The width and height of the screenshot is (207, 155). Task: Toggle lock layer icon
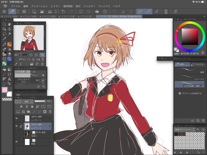pyautogui.click(x=32, y=106)
